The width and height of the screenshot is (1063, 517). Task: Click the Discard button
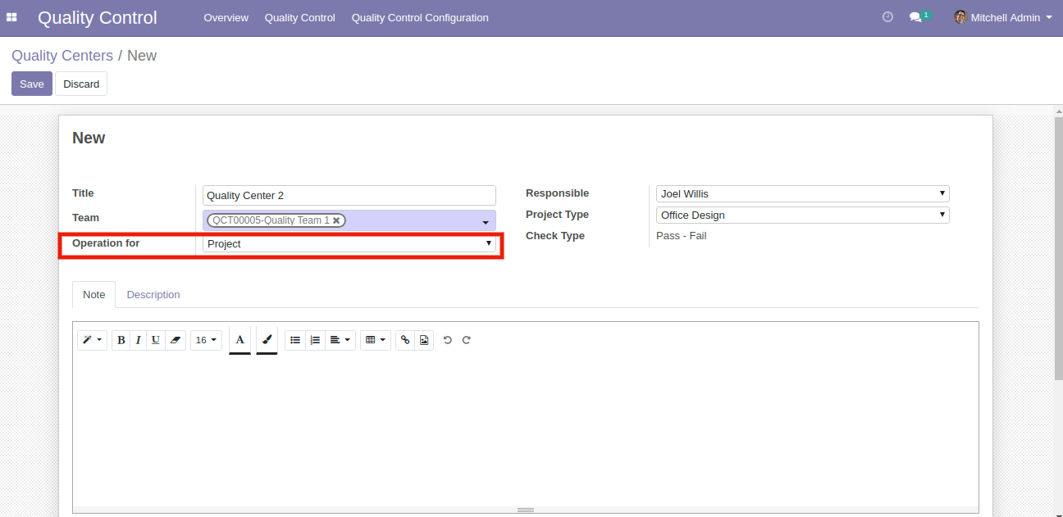pyautogui.click(x=81, y=84)
